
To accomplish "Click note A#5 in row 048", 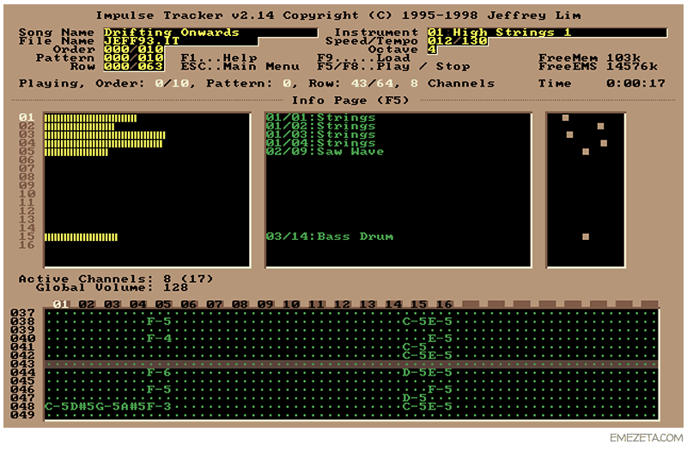I will [x=133, y=406].
